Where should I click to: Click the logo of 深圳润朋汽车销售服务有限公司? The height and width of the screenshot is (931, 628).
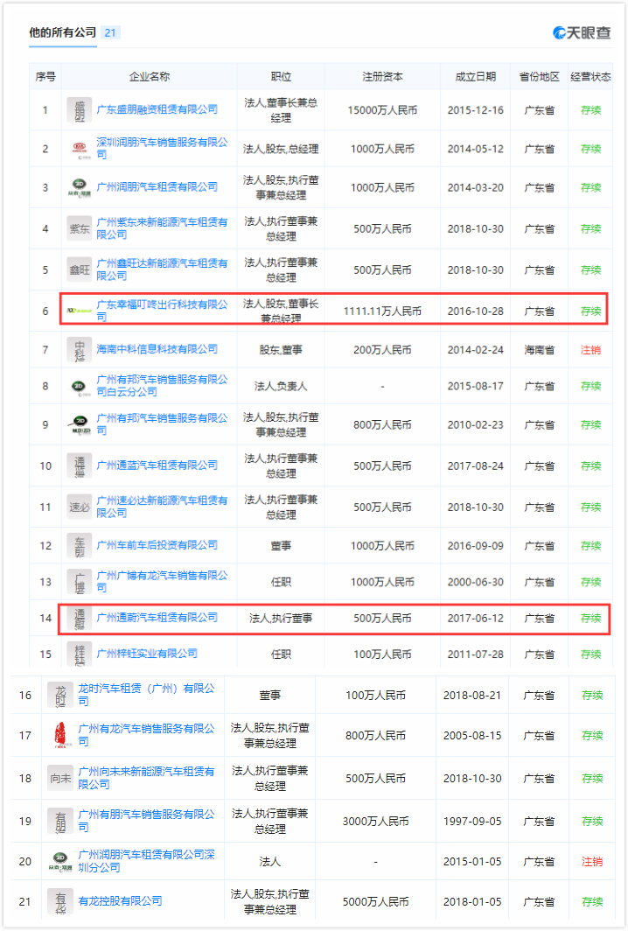[x=79, y=149]
